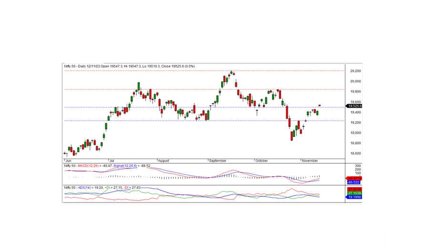Click the blue '19.1998' ADX value tag
This screenshot has height=252, width=424.
[354, 197]
